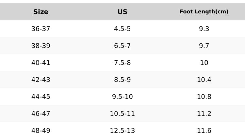
Task: Select the 40-41 size cell
Action: (x=41, y=63)
